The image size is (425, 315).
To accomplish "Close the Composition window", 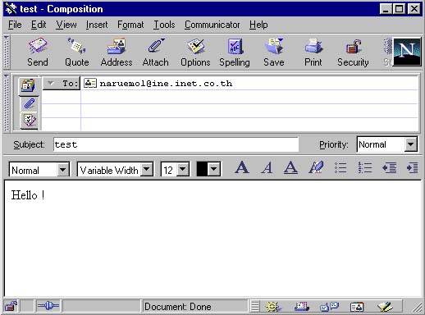I will pos(414,9).
